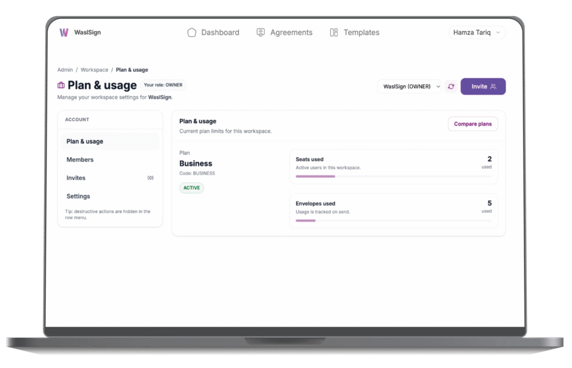This screenshot has height=368, width=572.
Task: Navigate to the Workspace breadcrumb link
Action: pos(94,70)
